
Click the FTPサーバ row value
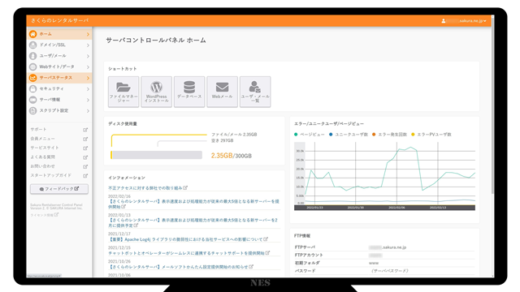coord(388,247)
